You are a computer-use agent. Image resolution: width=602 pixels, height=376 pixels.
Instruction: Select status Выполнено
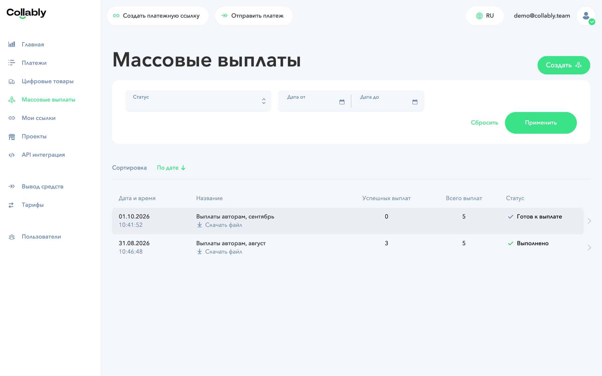coord(532,243)
